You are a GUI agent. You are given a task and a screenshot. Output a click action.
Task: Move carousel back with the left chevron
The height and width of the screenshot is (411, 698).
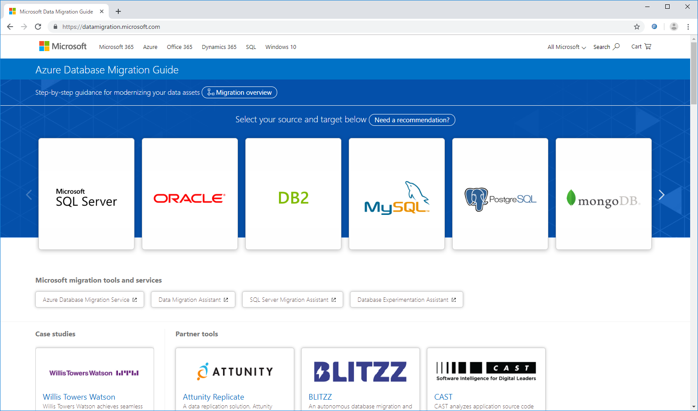point(29,195)
